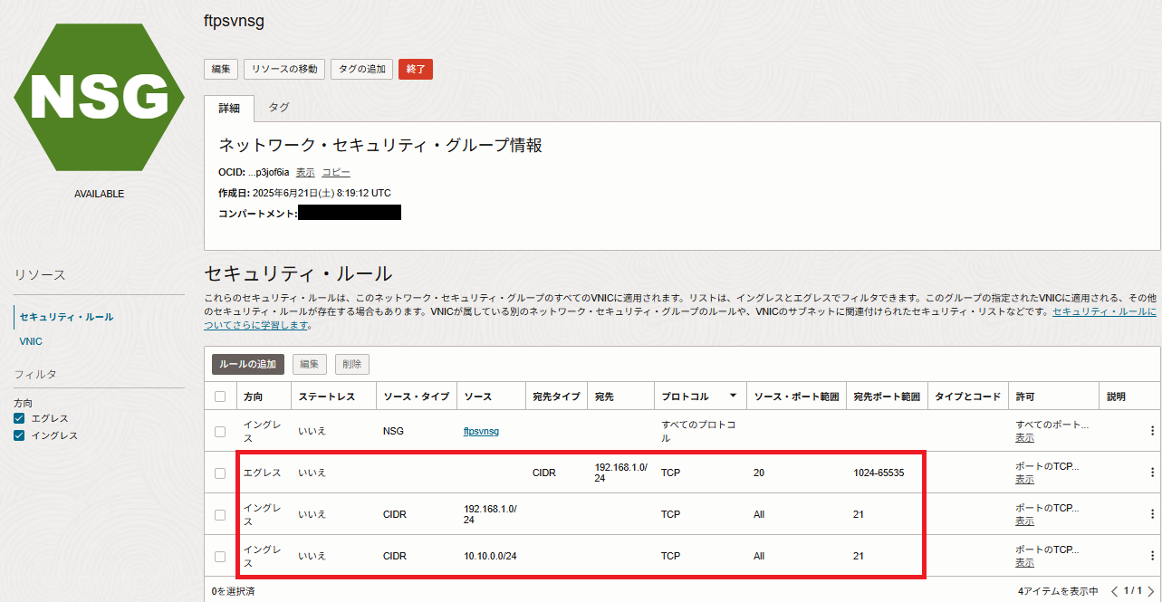Click the 1024-65535 destination port cell
The height and width of the screenshot is (602, 1162).
coord(878,473)
